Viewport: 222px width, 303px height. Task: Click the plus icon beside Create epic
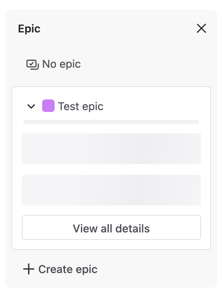[x=29, y=269]
